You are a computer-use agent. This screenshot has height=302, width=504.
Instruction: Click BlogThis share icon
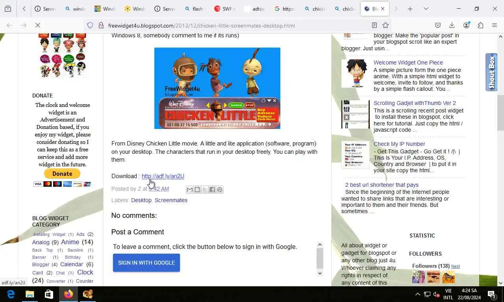tap(197, 190)
